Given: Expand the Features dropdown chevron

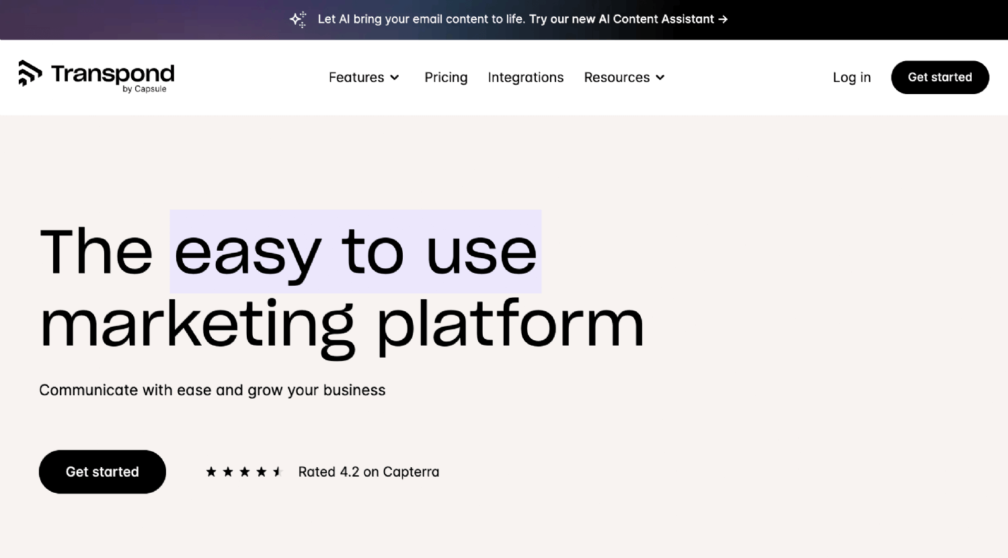Looking at the screenshot, I should (395, 78).
